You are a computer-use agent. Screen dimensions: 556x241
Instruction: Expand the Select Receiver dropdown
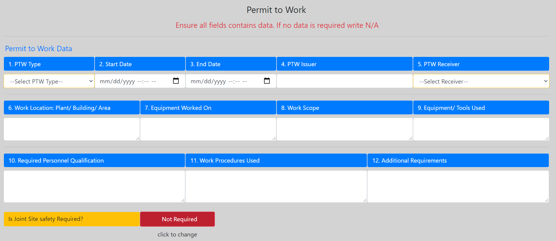coord(481,81)
